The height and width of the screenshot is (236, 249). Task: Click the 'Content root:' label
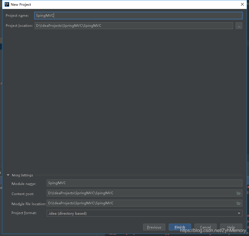(23, 194)
